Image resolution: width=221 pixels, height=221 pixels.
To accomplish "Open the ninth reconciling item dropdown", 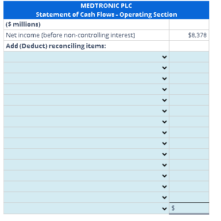I will [x=86, y=143].
